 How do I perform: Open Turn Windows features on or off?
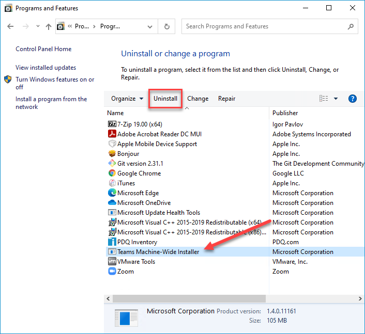(55, 83)
